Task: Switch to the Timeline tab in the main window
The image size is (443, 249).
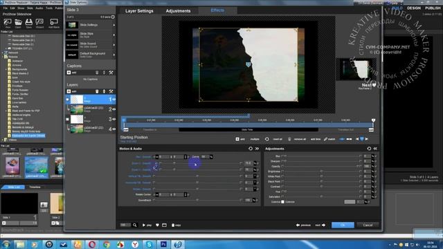Action: [x=35, y=187]
